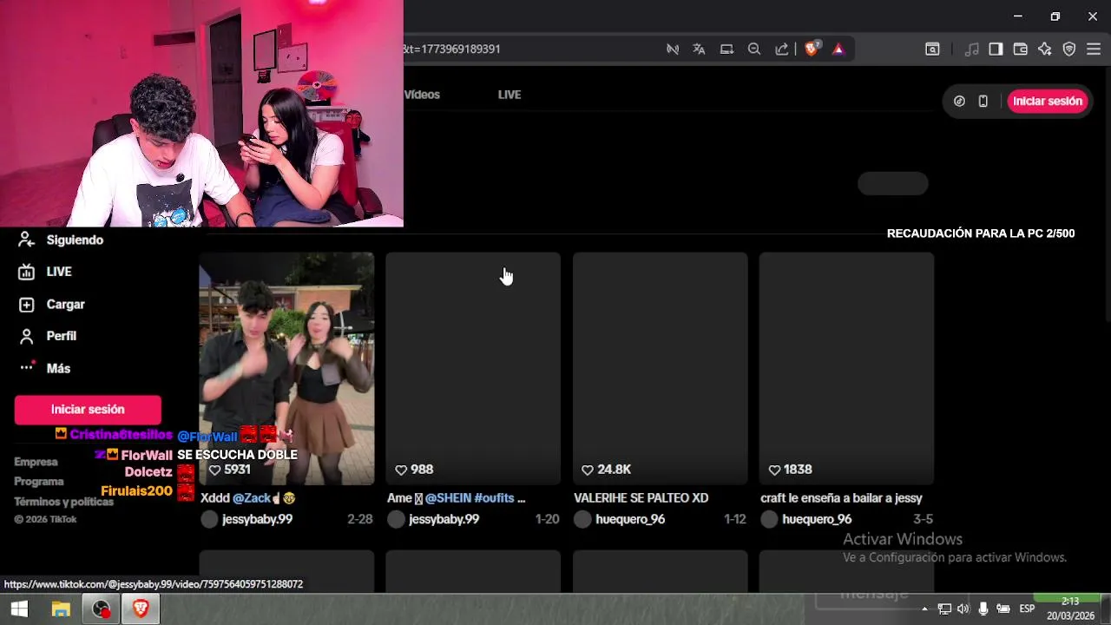Click the Windows Start button

point(19,609)
